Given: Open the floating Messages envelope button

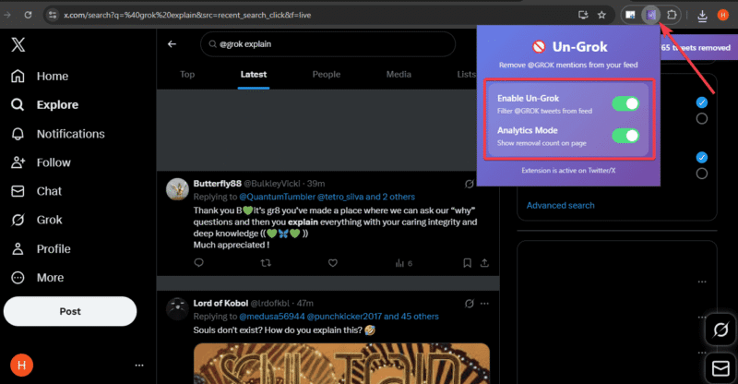Looking at the screenshot, I should [720, 368].
